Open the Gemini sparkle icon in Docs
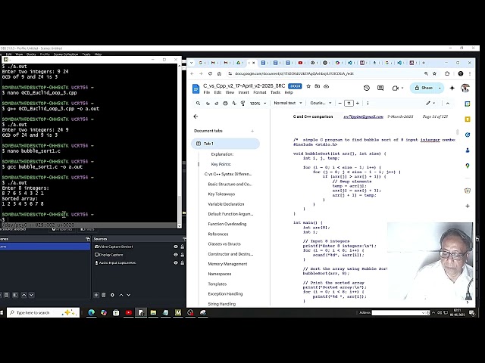The width and height of the screenshot is (485, 363). pyautogui.click(x=452, y=88)
